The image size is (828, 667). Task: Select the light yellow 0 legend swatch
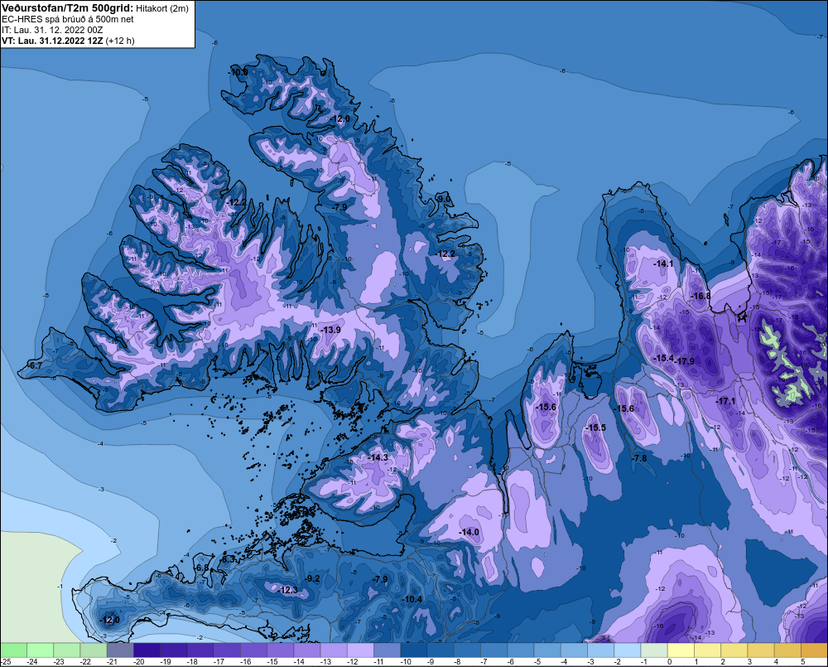(681, 650)
